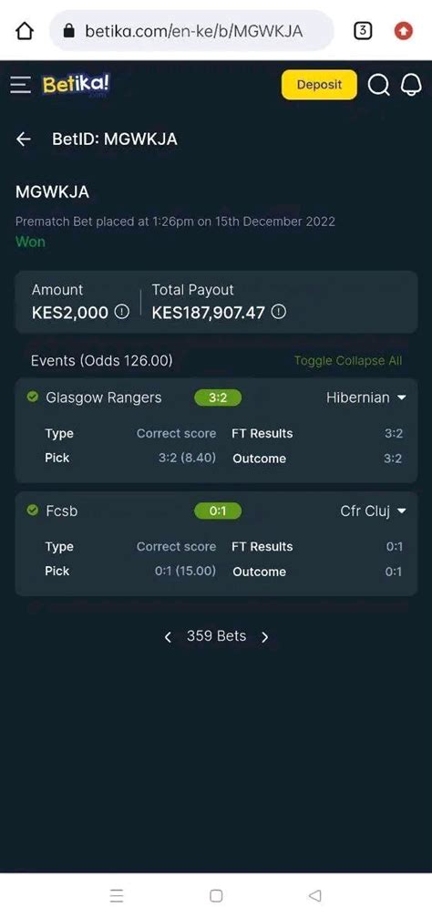Image resolution: width=432 pixels, height=918 pixels.
Task: Go to the next bet arrow
Action: coord(265,637)
